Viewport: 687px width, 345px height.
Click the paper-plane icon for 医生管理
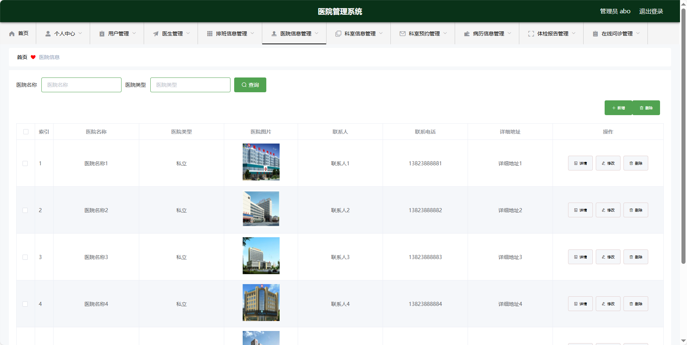156,34
